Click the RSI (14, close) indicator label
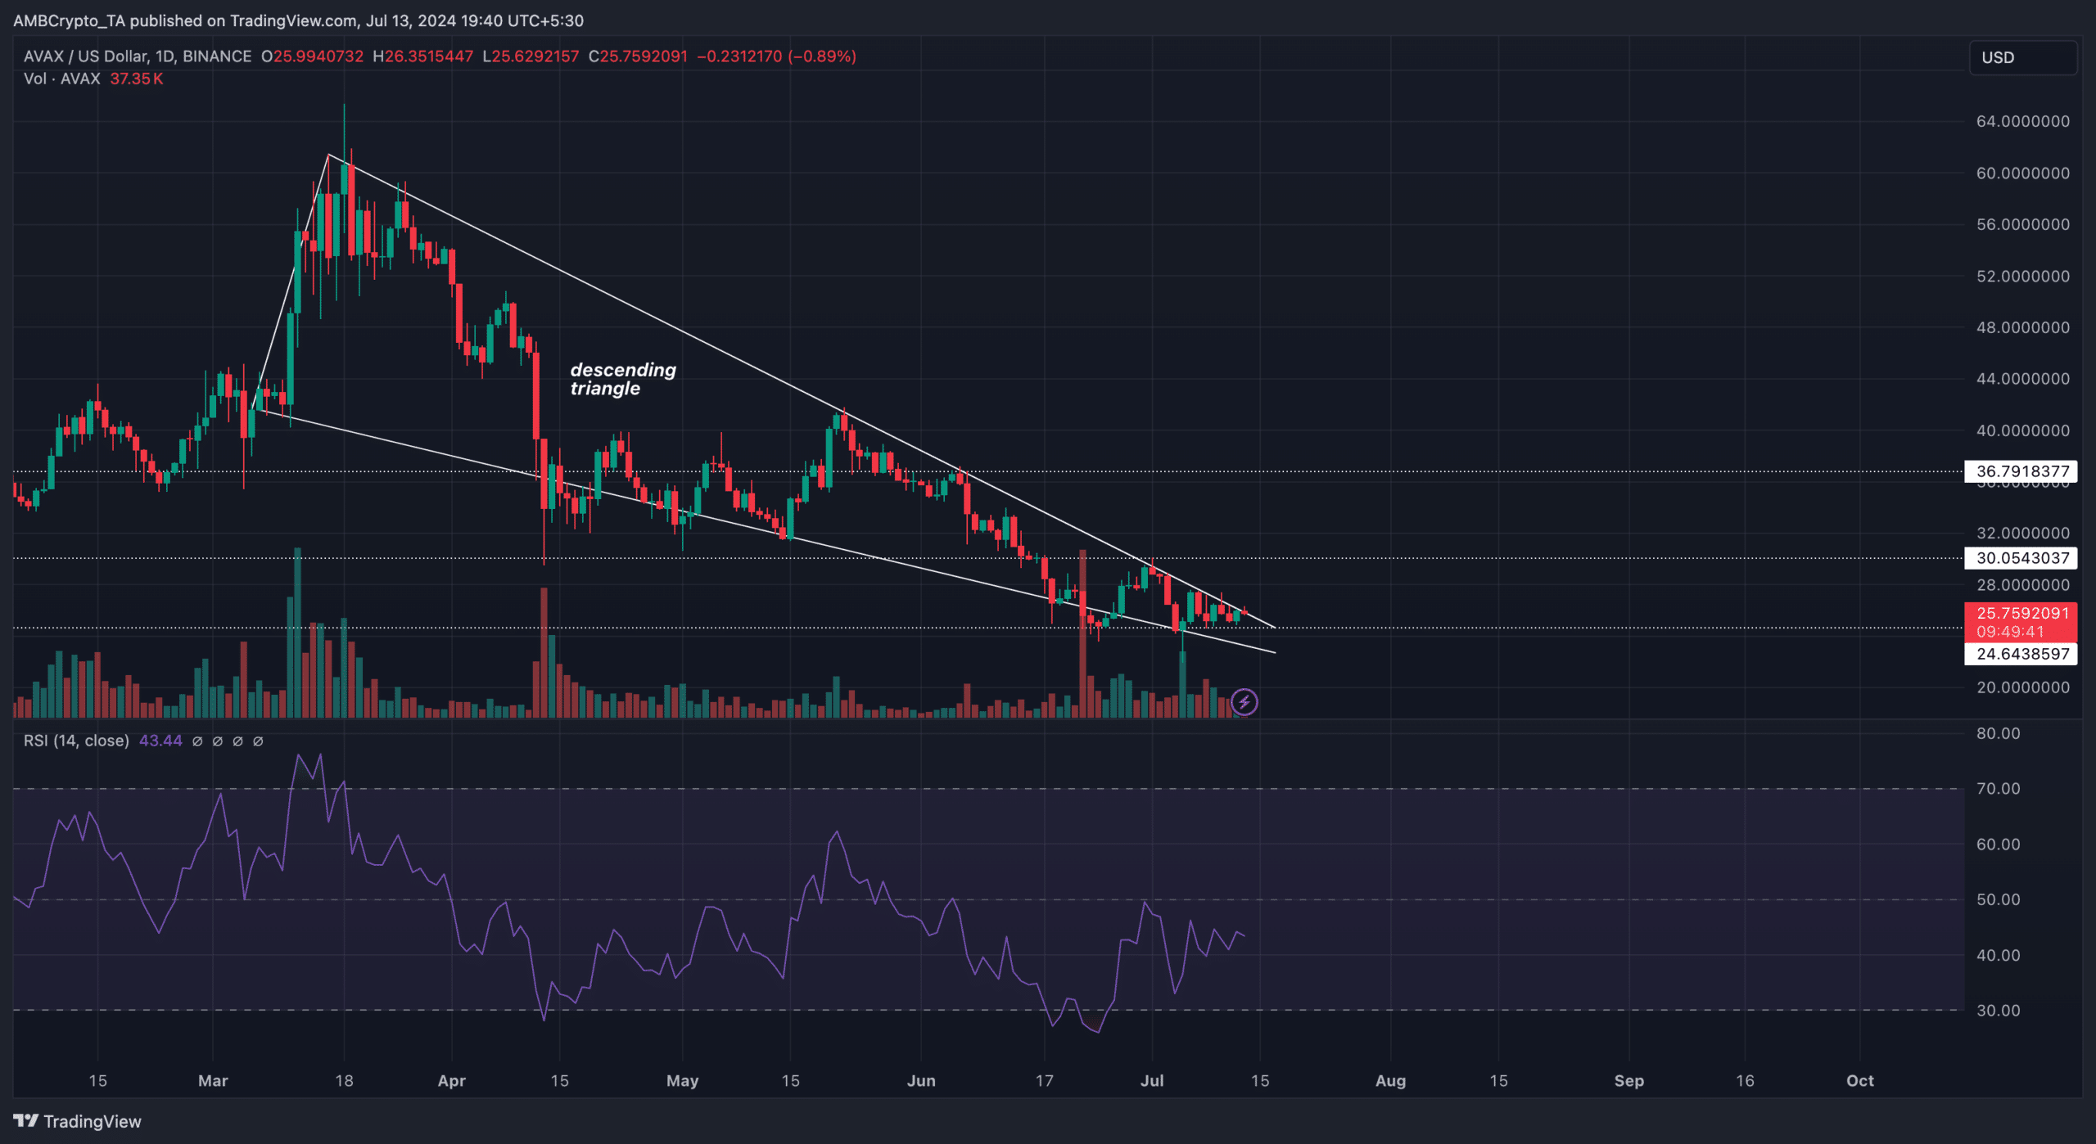 76,741
